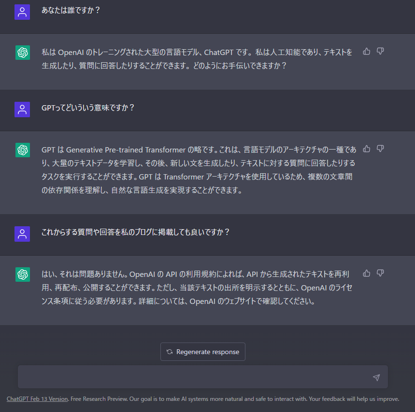The width and height of the screenshot is (415, 412).
Task: Click the ChatGPT logo beside the GPT explanation
Action: pos(22,150)
